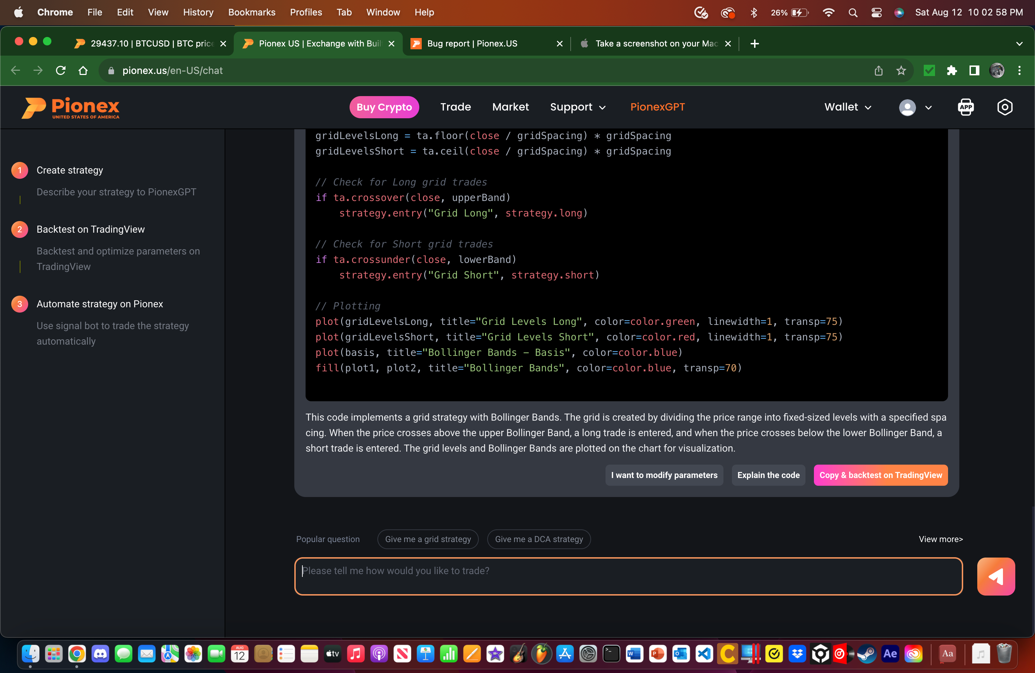Open the Profiles menu in the menu bar
This screenshot has width=1035, height=673.
(306, 13)
